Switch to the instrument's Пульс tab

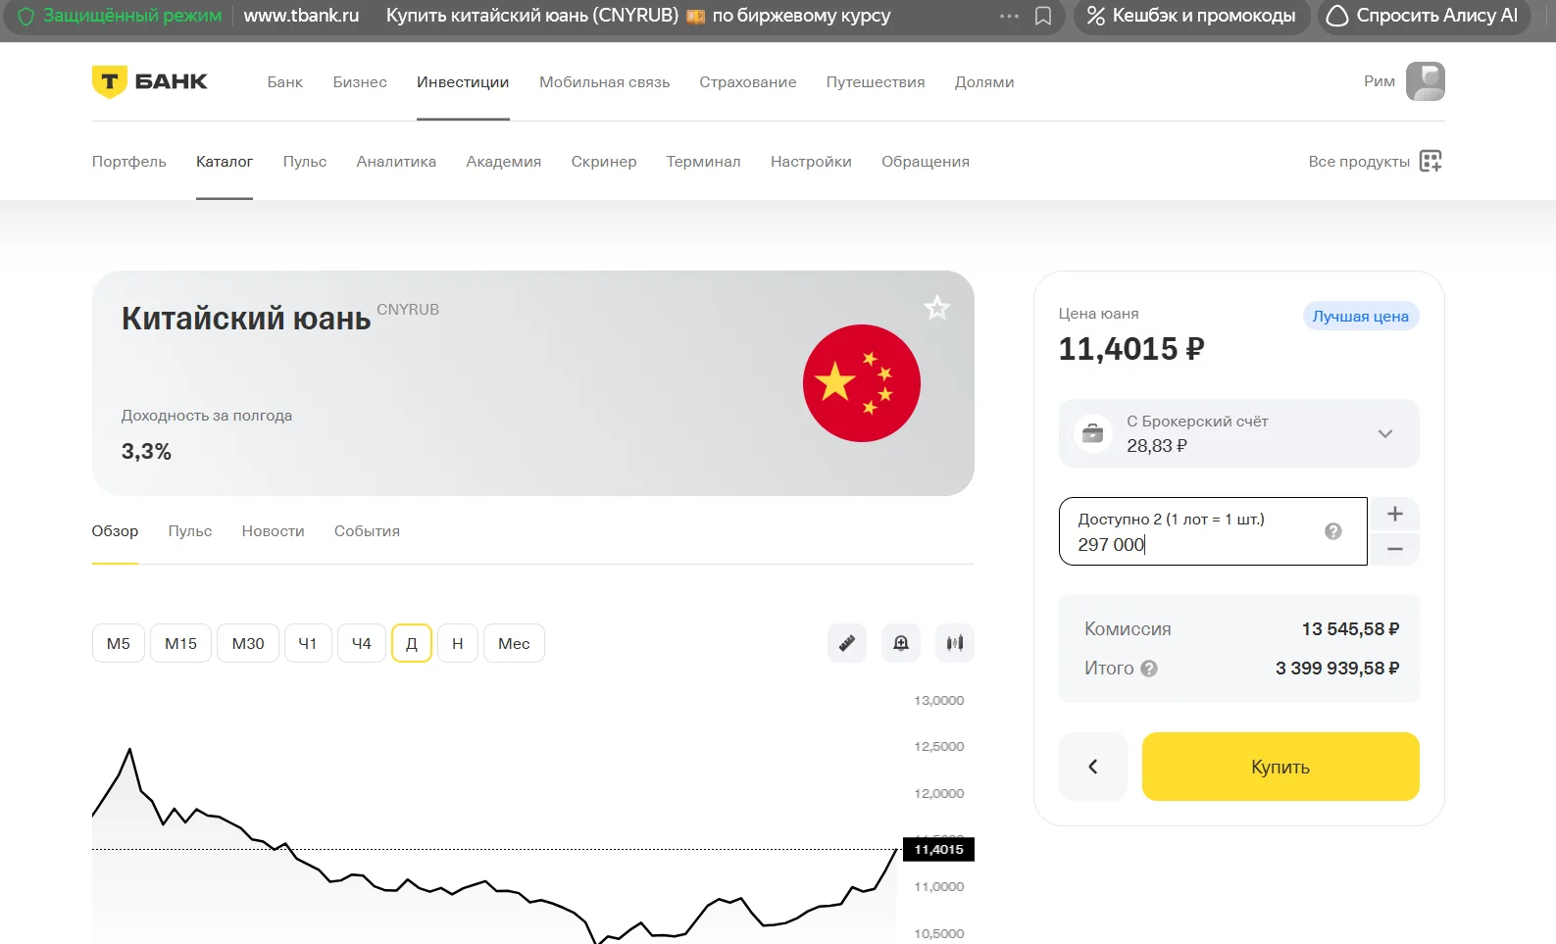click(190, 531)
